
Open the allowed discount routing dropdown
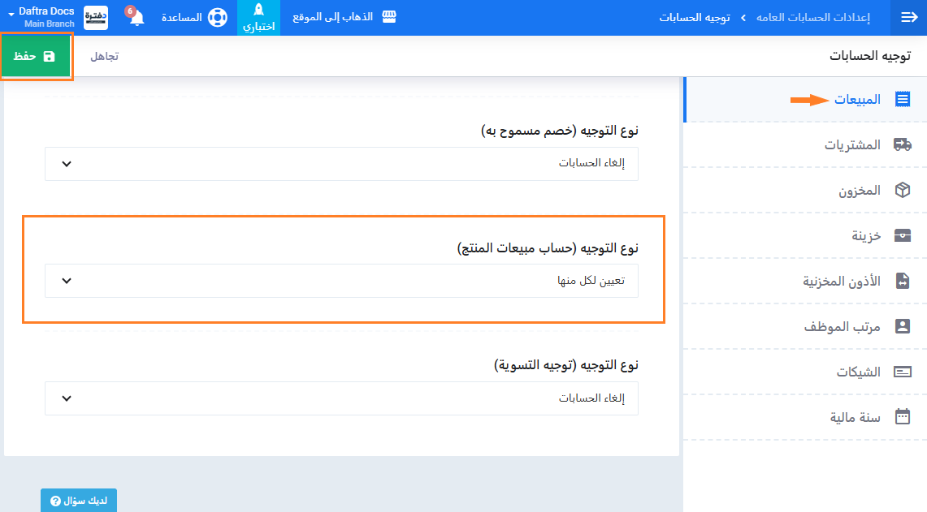tap(341, 163)
